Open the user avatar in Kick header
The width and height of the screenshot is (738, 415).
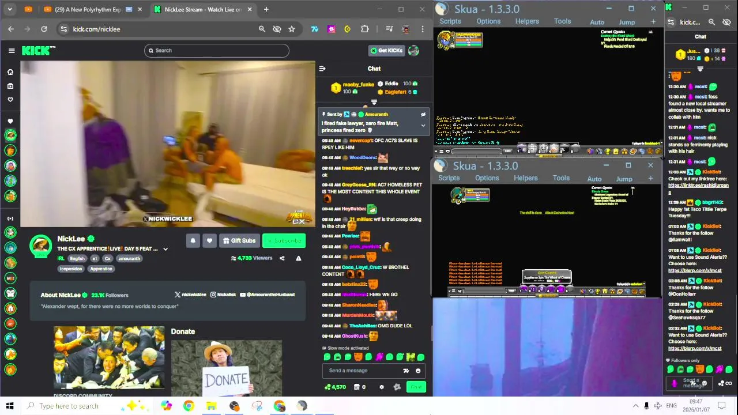tap(413, 51)
